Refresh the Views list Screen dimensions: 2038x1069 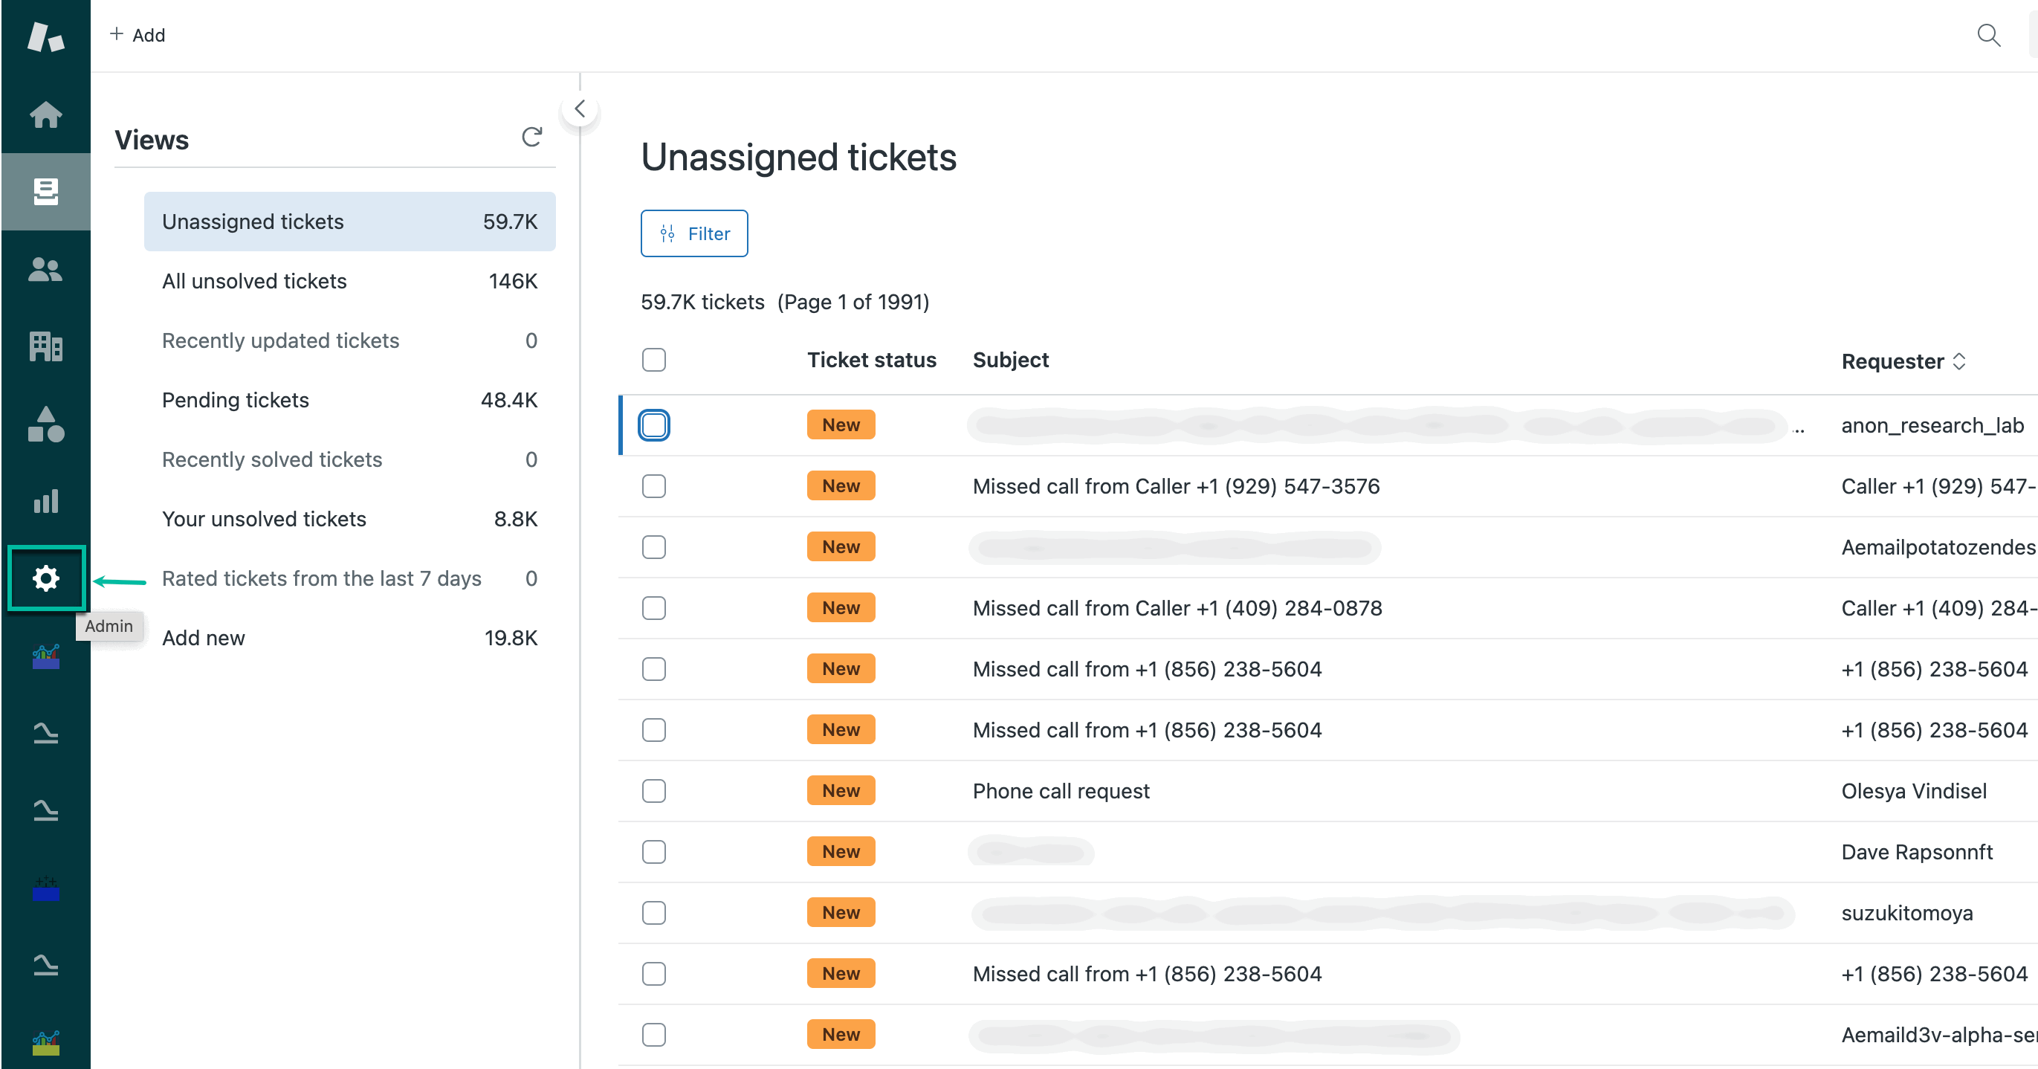point(531,137)
